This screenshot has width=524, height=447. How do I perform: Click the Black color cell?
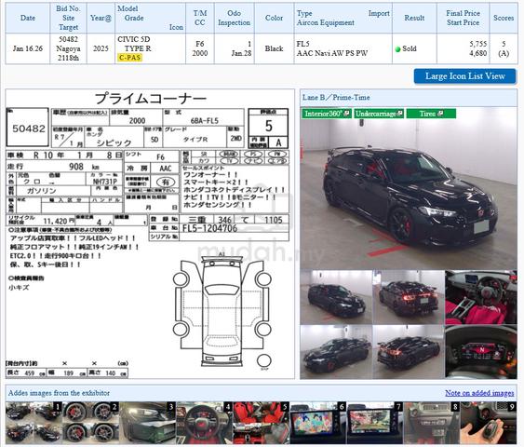coord(274,48)
